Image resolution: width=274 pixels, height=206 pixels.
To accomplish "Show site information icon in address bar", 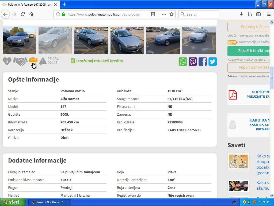I will click(x=58, y=14).
